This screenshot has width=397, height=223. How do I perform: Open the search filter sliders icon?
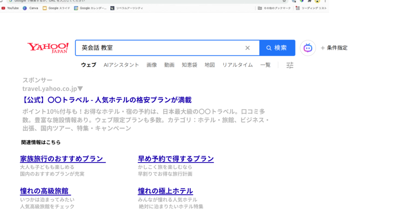[x=290, y=65]
